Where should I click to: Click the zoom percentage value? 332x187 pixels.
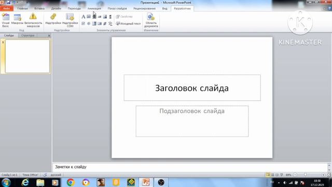pos(288,175)
